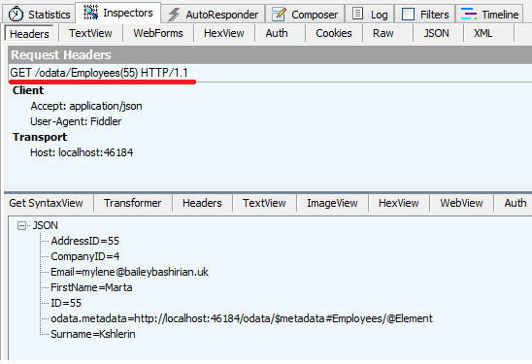
Task: Select the ID=55 tree node
Action: [66, 303]
